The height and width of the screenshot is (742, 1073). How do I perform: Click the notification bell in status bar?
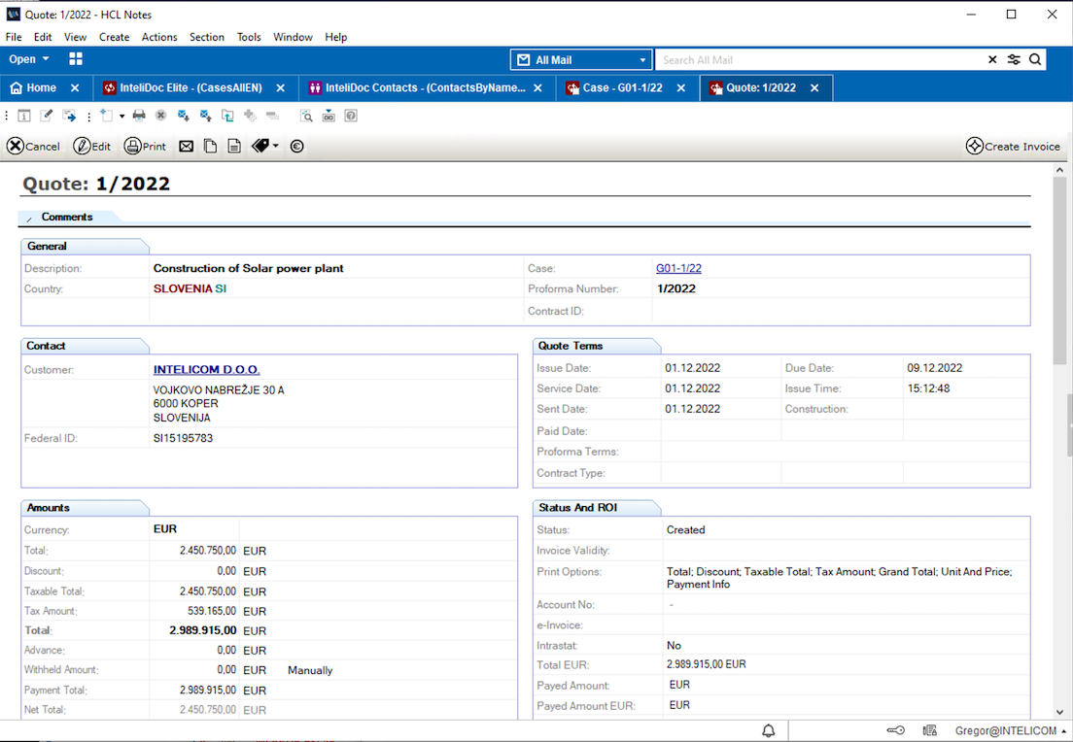[x=769, y=731]
